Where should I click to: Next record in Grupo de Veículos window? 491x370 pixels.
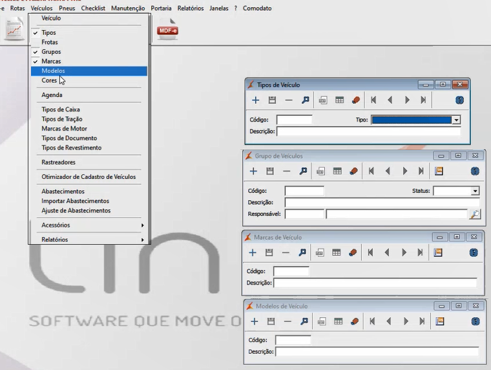(x=405, y=171)
